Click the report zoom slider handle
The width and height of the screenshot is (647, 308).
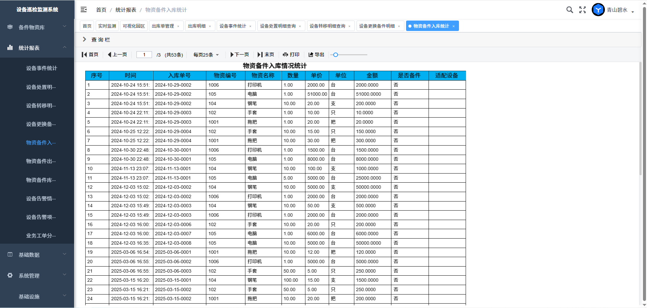[x=336, y=55]
